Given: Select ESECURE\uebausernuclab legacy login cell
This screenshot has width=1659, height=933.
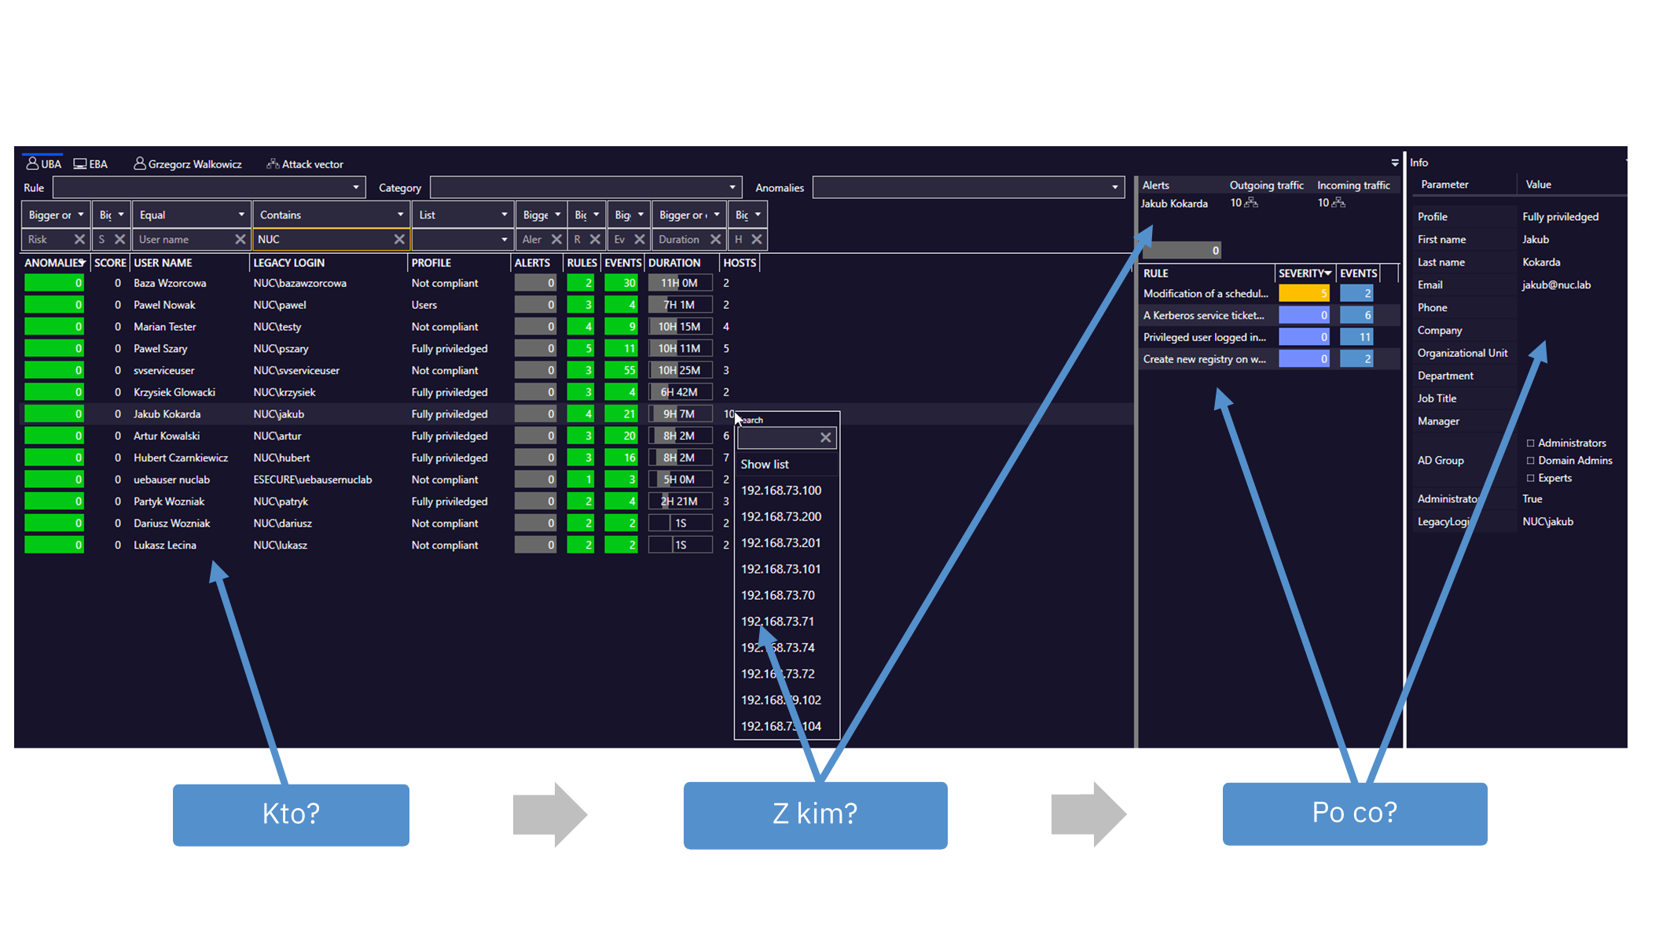Looking at the screenshot, I should point(312,479).
